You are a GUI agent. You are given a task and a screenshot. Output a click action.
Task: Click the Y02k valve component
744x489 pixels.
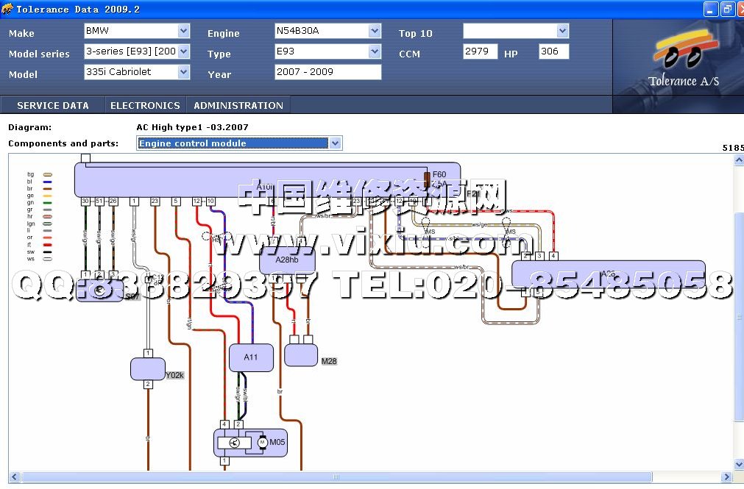pos(148,369)
